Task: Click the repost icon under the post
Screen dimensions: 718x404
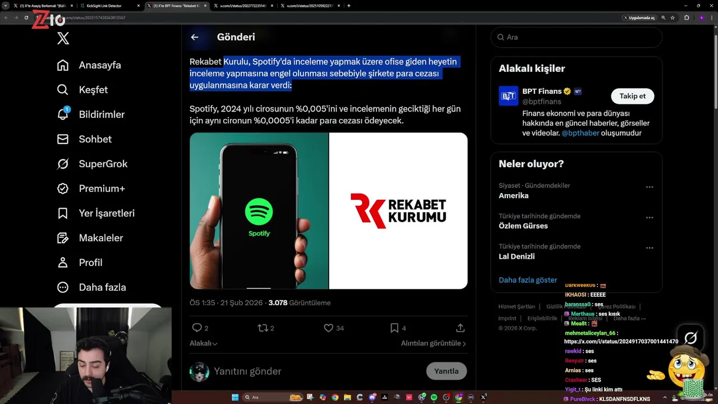Action: pos(263,328)
